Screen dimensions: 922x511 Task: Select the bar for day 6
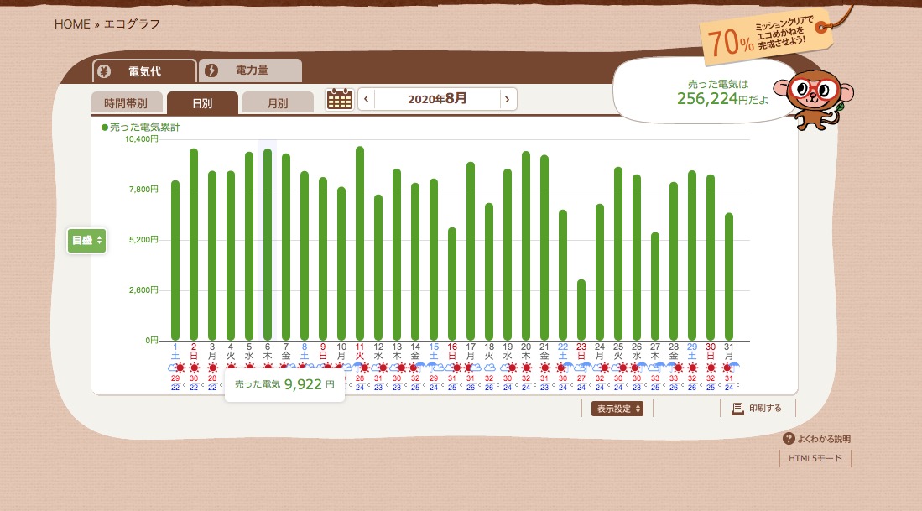(268, 244)
